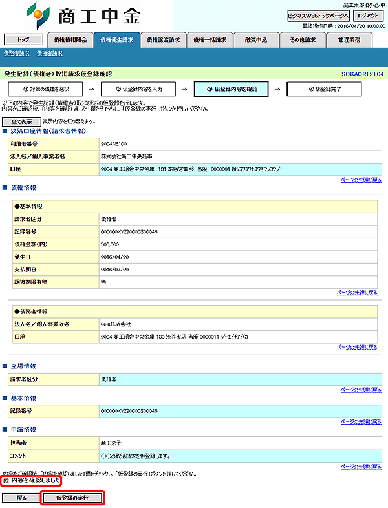
Task: Click the 全て表示 button
Action: pos(22,122)
